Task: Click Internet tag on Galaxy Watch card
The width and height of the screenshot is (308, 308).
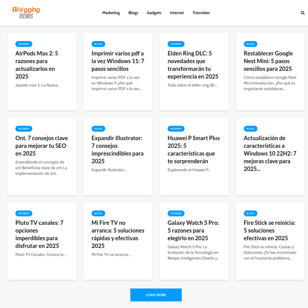Action: coord(176,214)
